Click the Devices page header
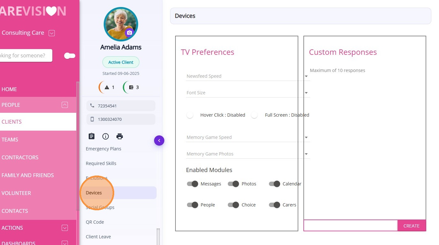This screenshot has width=439, height=245. [x=301, y=16]
